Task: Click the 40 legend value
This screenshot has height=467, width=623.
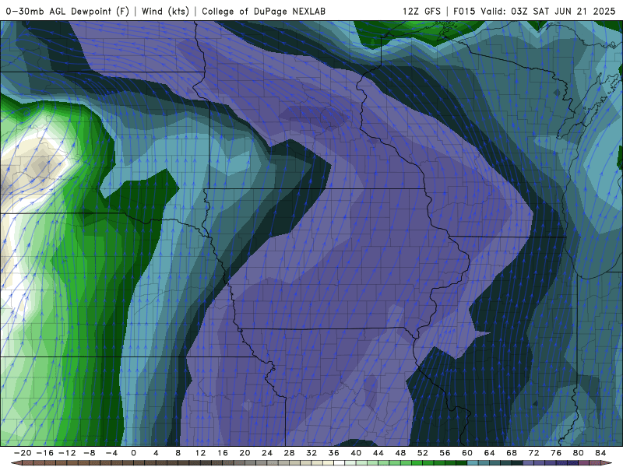Action: click(356, 453)
